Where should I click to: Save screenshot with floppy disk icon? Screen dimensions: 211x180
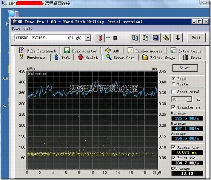point(156,38)
